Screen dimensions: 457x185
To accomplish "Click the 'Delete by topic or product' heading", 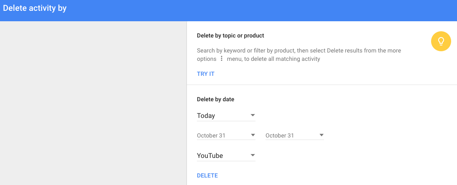I will 230,36.
